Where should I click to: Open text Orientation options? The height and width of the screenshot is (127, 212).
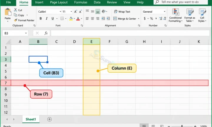pos(104,11)
